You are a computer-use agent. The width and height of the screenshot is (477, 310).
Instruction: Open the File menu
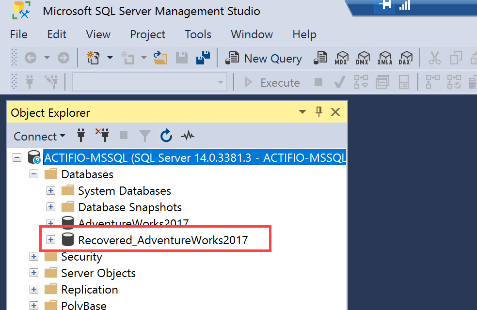point(18,34)
